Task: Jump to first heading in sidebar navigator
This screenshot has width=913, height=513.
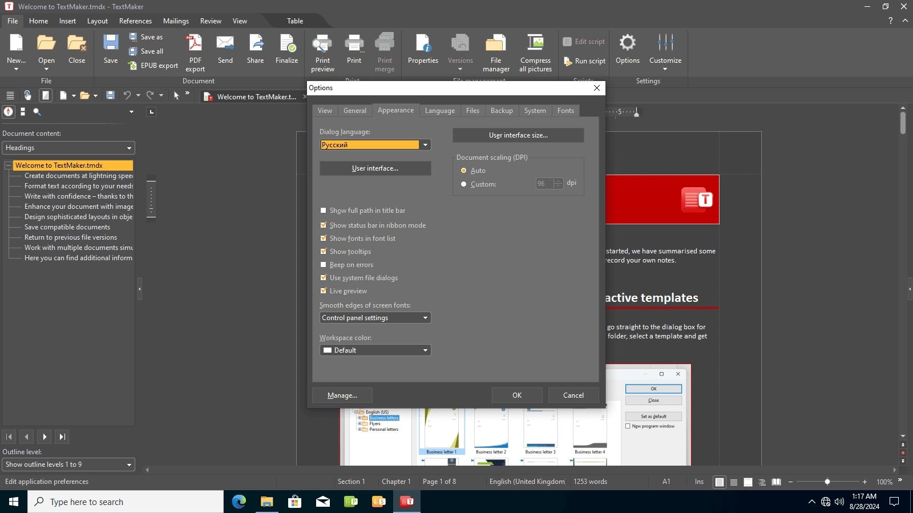Action: coord(9,437)
